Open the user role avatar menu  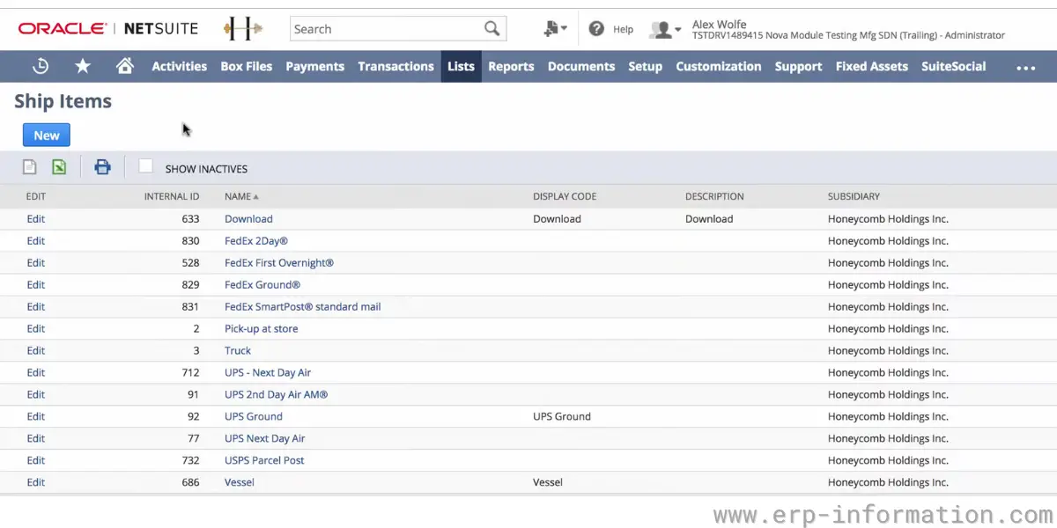tap(665, 30)
